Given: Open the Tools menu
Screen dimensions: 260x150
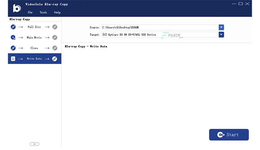Looking at the screenshot, I should (x=43, y=12).
